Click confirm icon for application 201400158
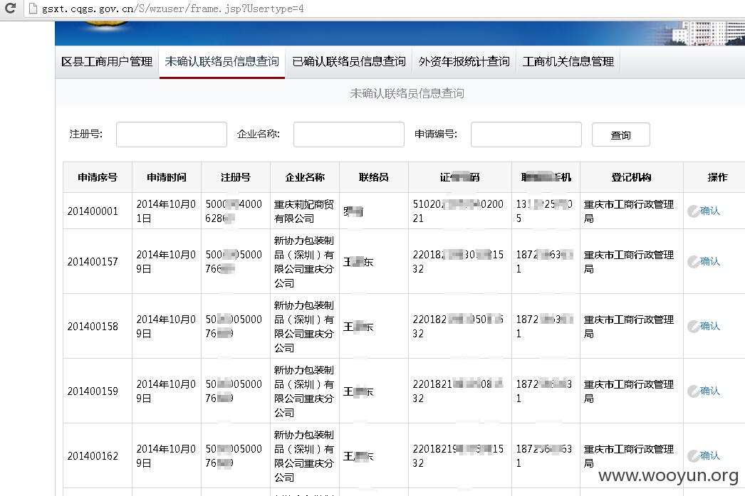This screenshot has width=745, height=496. click(x=693, y=326)
